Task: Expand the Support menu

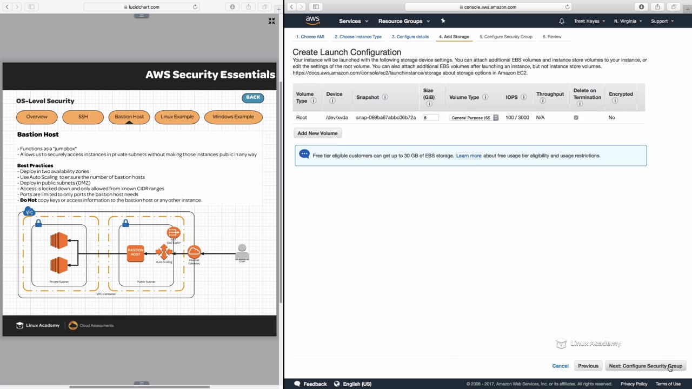Action: 662,21
